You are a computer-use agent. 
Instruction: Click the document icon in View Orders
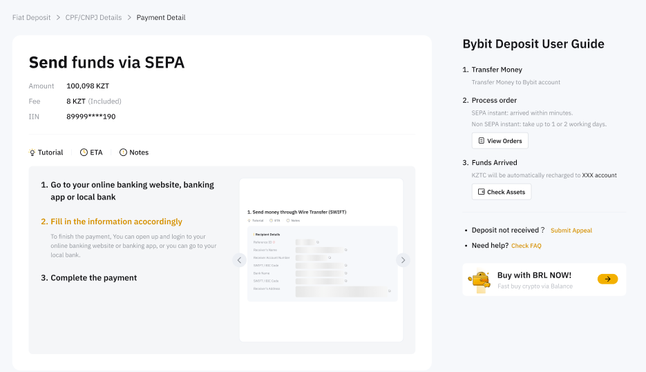click(x=482, y=141)
